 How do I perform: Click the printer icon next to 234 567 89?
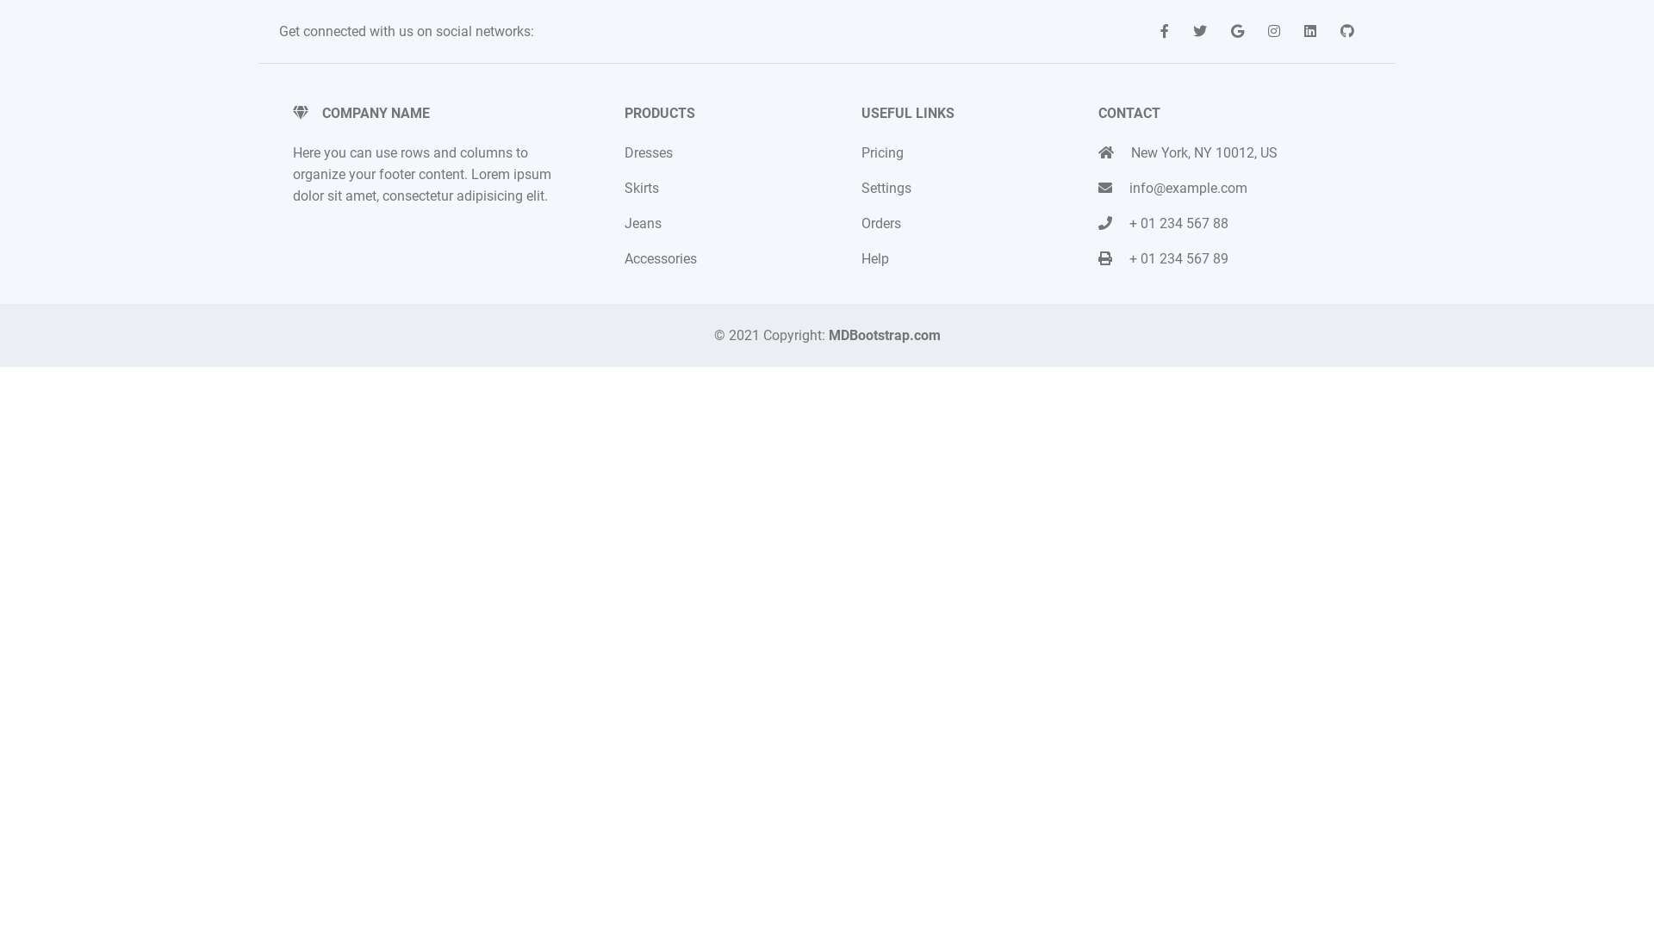point(1105,258)
